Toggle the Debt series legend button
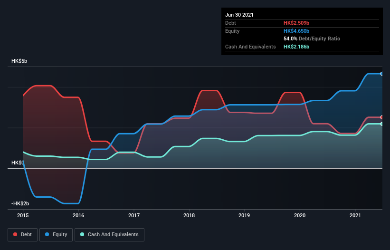390x250 pixels. (x=23, y=235)
